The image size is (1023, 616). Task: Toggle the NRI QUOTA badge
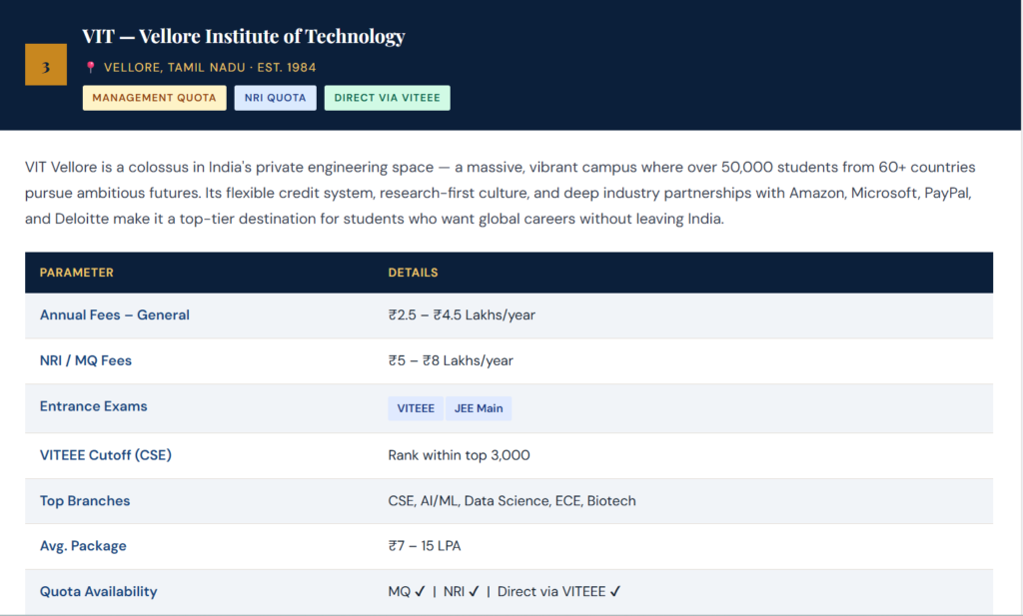pyautogui.click(x=275, y=98)
